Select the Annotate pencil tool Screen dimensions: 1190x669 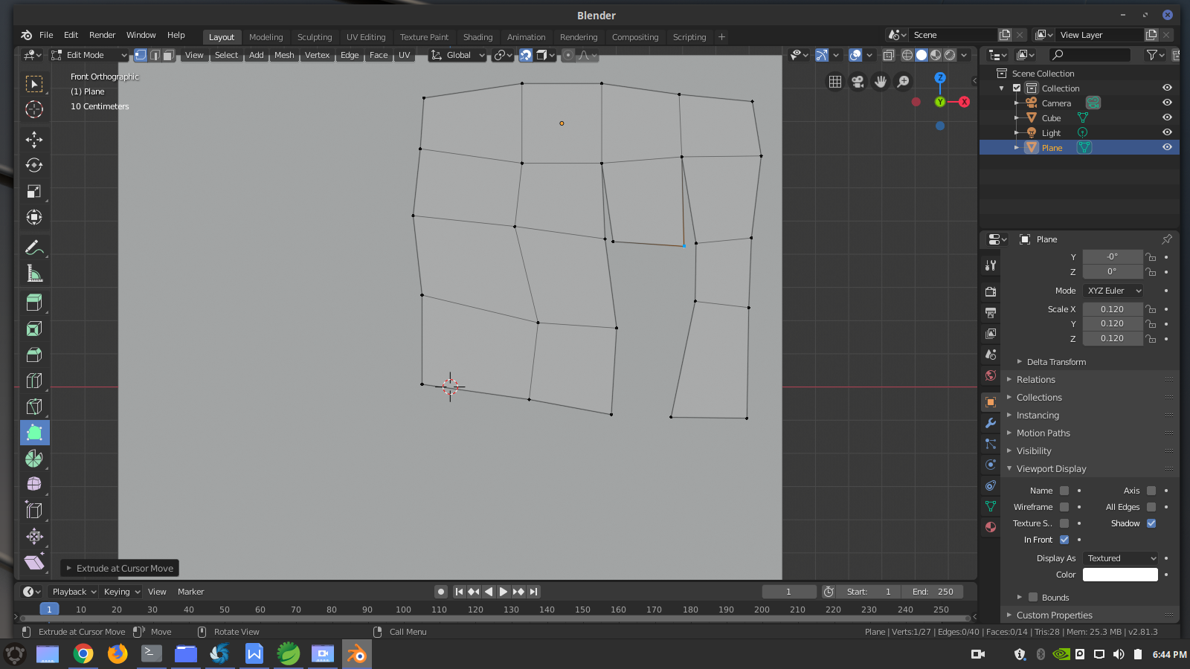[x=34, y=248]
